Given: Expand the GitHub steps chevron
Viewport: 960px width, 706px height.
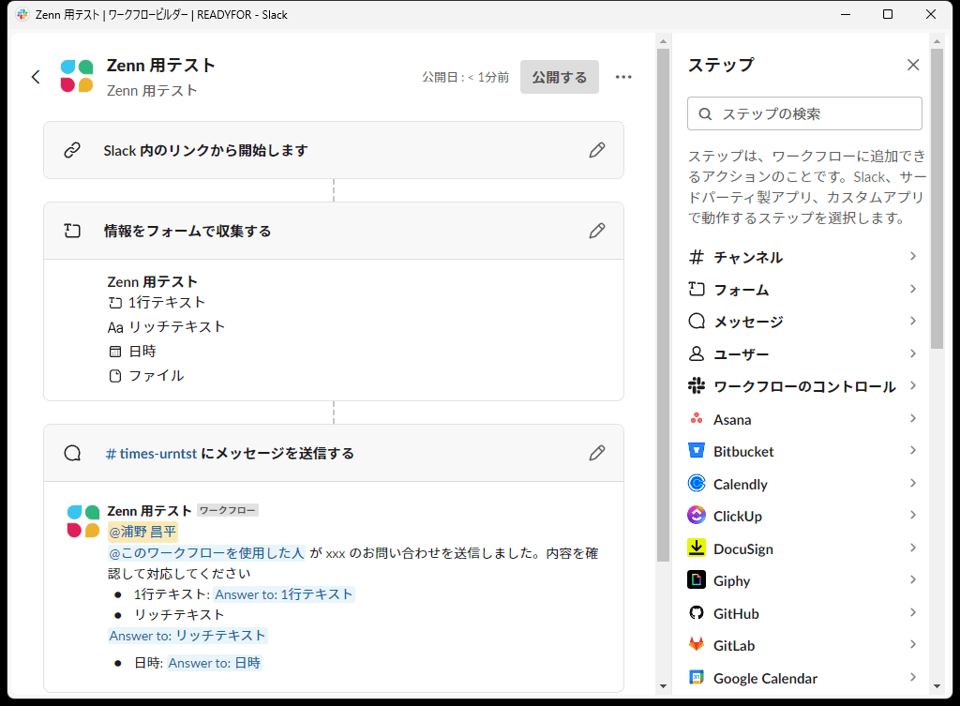Looking at the screenshot, I should tap(913, 612).
